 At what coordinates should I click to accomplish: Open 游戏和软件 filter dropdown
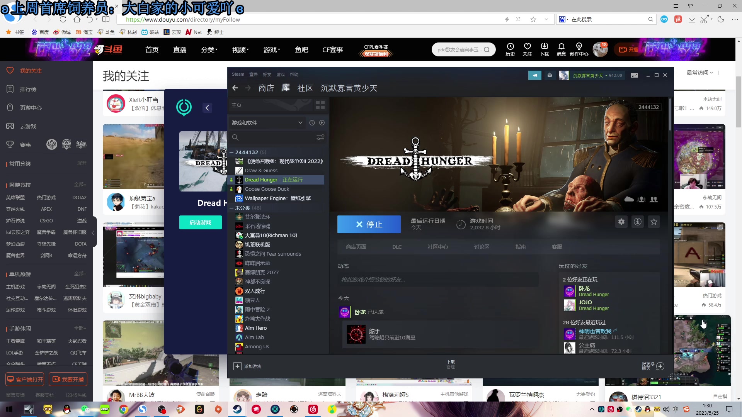(267, 123)
